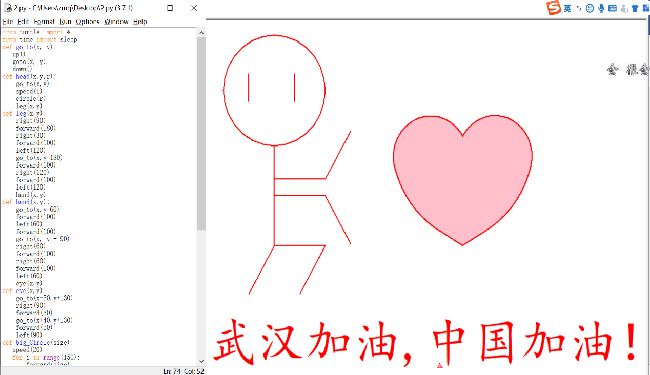Screen dimensions: 650x375
Task: Open the Sogou toolbox grid icon
Action: (x=646, y=8)
